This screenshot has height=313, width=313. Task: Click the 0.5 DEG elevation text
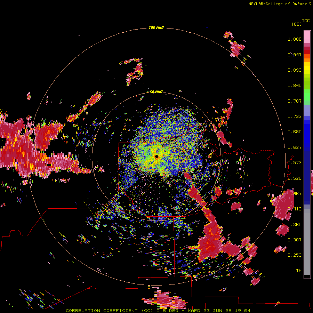(168, 311)
